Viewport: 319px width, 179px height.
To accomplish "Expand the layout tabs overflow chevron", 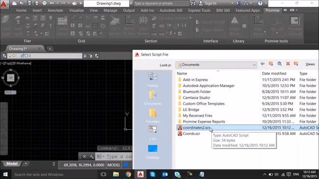I will [x=54, y=164].
